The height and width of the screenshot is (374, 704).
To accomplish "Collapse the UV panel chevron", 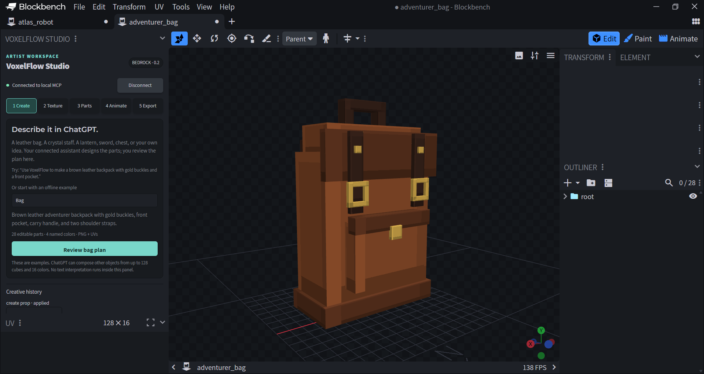I will pos(162,322).
